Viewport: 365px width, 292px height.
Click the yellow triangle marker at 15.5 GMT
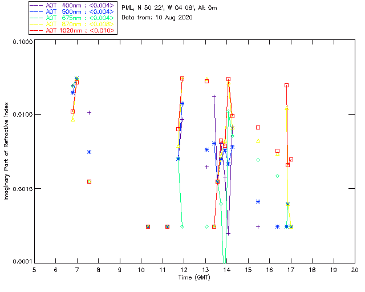pos(258,141)
